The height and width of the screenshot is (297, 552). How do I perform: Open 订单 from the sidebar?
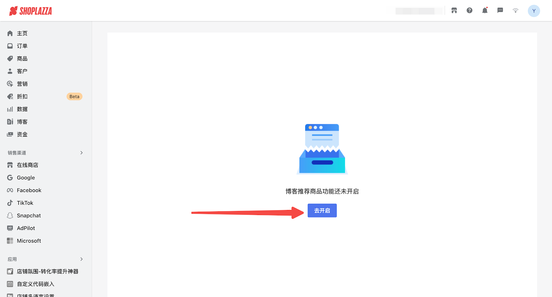pyautogui.click(x=22, y=46)
